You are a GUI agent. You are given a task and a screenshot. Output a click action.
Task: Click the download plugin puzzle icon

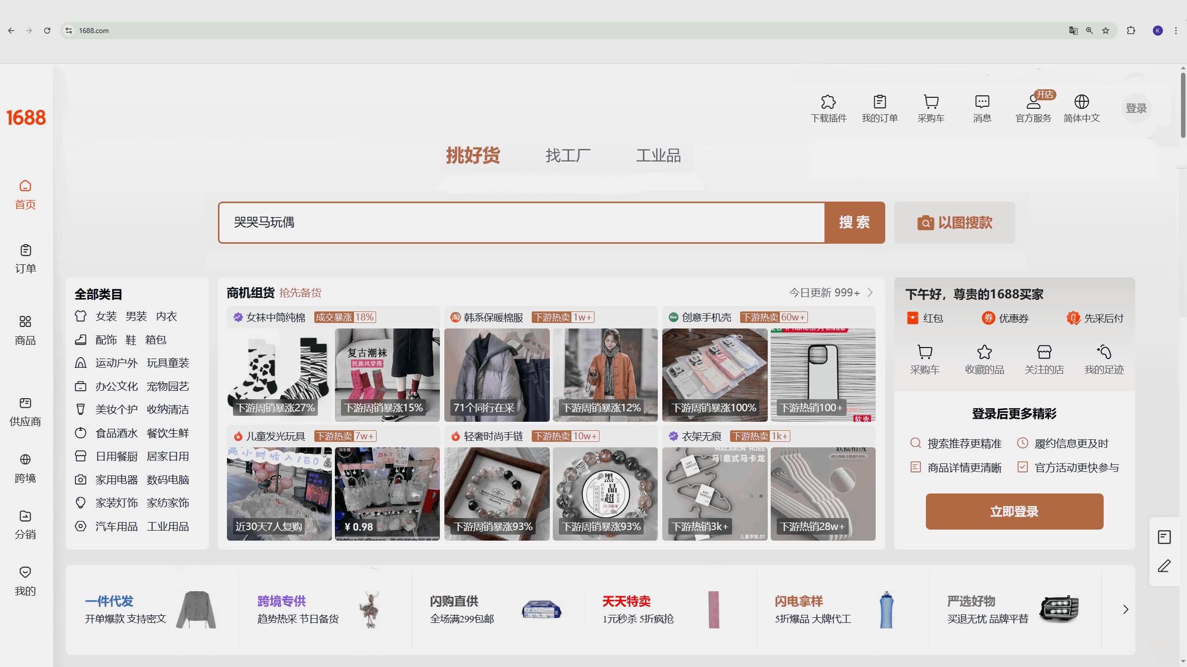(828, 102)
